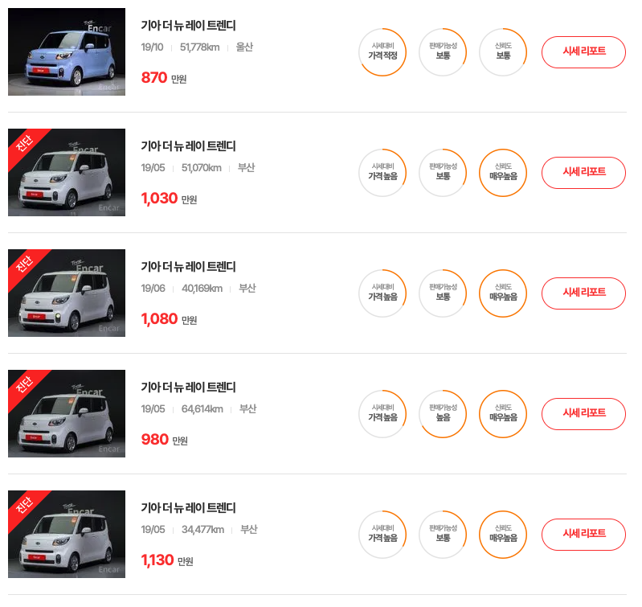Viewport: 642px width, 607px height.
Task: Click the 진단 ribbon badge on the 64,614km car
Action: tap(24, 385)
